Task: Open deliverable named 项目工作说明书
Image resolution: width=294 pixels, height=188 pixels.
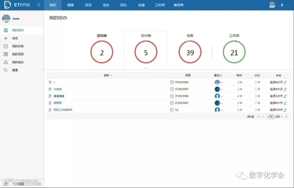Action: tap(63, 110)
